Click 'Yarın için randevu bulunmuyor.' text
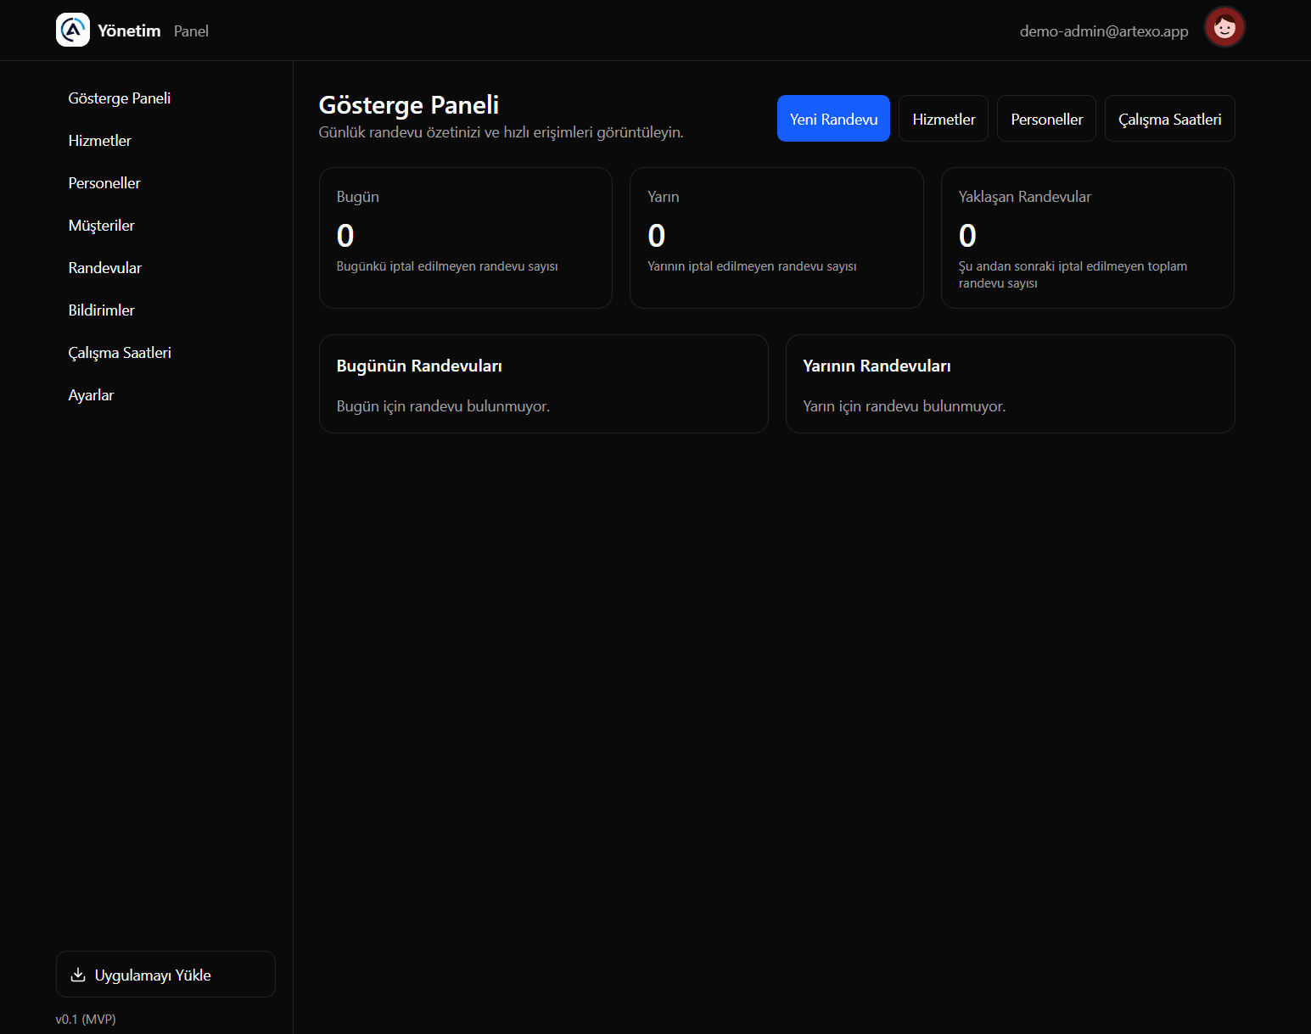Viewport: 1311px width, 1034px height. (905, 406)
